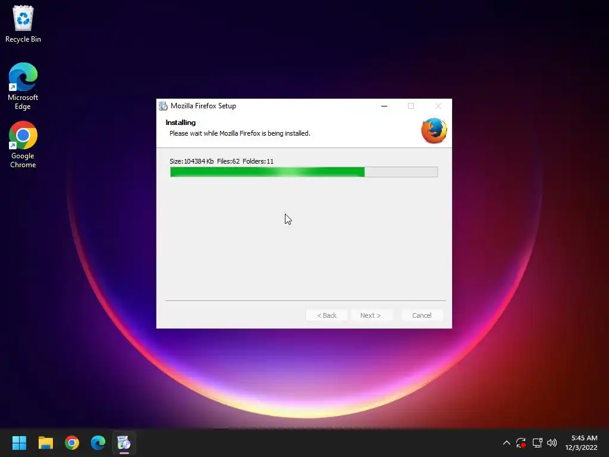The height and width of the screenshot is (457, 609).
Task: Select the Microsoft Edge desktop shortcut
Action: pos(23,86)
